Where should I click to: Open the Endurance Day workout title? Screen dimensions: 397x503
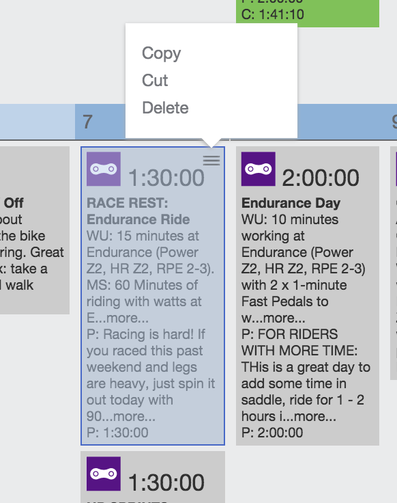coord(291,203)
